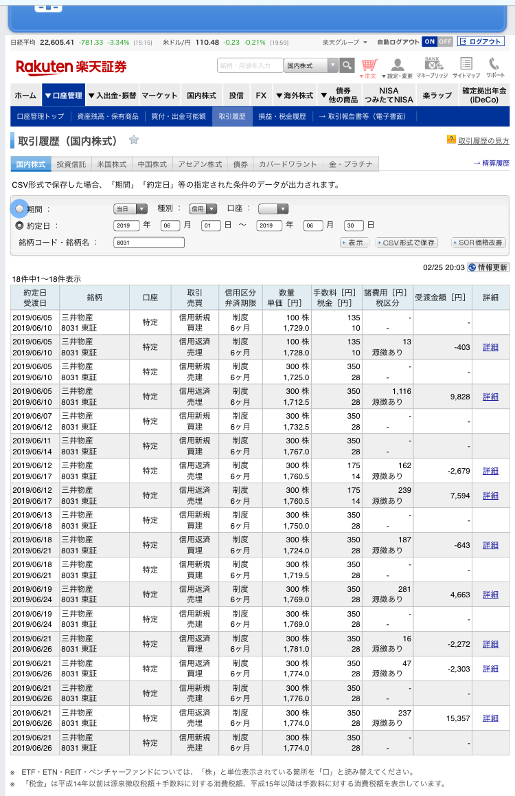The height and width of the screenshot is (796, 515).
Task: Click SOR価格改善 button
Action: click(479, 243)
